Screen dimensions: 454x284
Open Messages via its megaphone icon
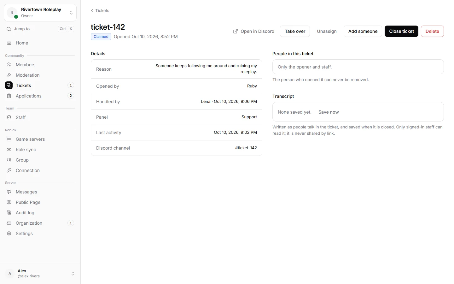(9, 192)
